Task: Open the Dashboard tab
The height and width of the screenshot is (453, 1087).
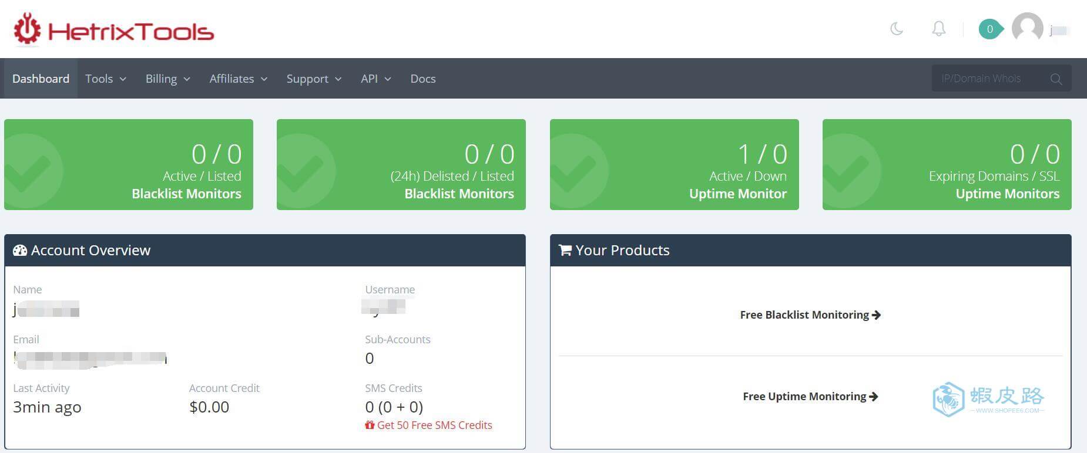Action: [41, 78]
